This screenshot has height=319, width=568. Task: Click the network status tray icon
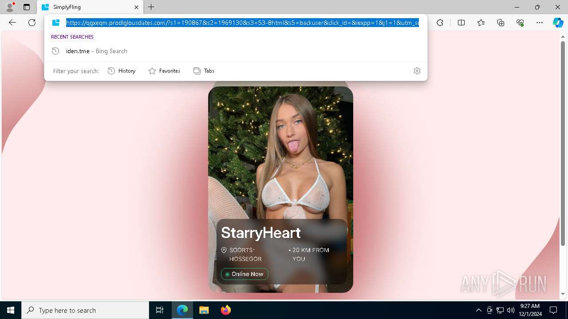[500, 310]
